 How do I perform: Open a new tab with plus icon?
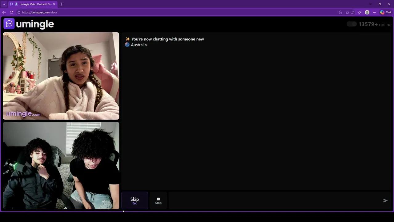[x=62, y=4]
